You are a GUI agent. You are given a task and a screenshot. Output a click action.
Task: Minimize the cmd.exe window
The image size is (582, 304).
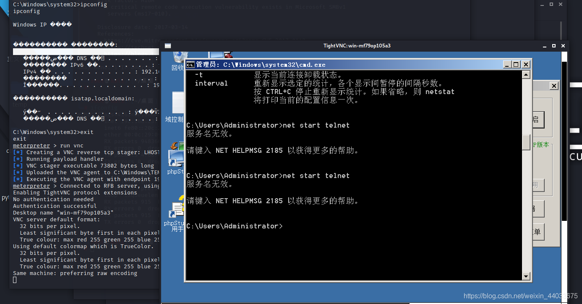click(508, 65)
